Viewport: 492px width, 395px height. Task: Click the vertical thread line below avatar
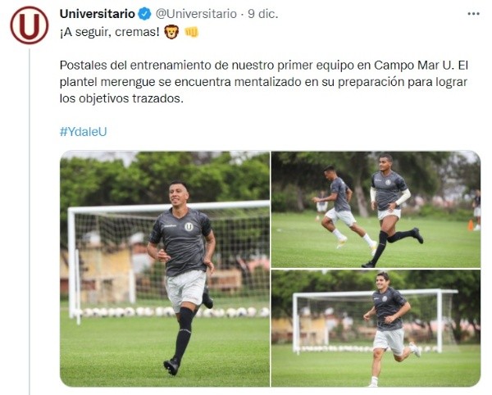tap(30, 221)
